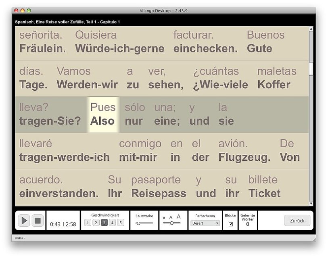Screen dimensions: 328x258
Task: Click the translation einverstanden.
Action: [x=59, y=193]
